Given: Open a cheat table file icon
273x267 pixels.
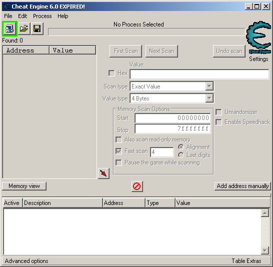Looking at the screenshot, I should 24,28.
